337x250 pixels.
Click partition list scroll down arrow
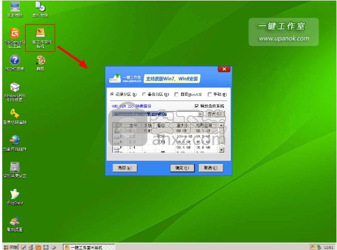[221, 150]
